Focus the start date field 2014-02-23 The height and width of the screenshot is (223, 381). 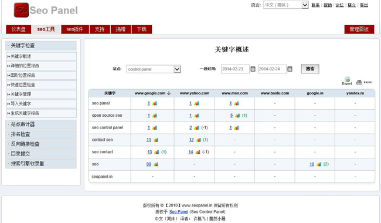click(235, 69)
